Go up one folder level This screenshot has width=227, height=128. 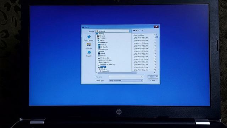point(136,31)
